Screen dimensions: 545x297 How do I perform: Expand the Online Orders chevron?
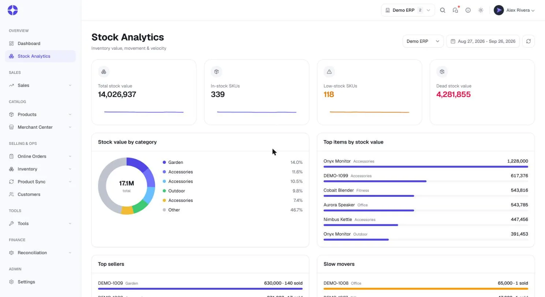click(x=70, y=156)
